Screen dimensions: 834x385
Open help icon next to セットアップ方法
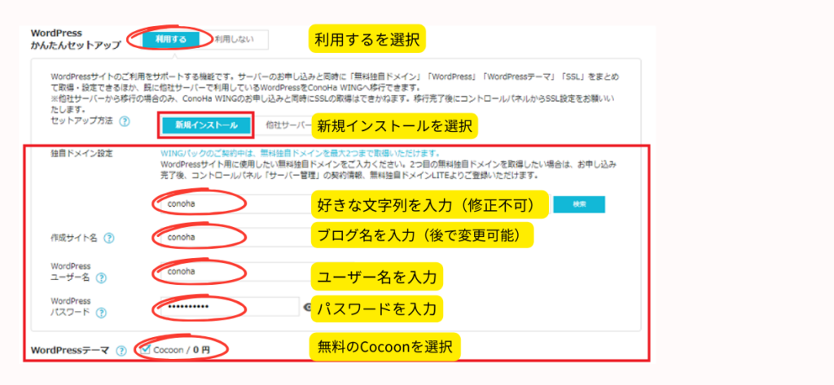[125, 122]
